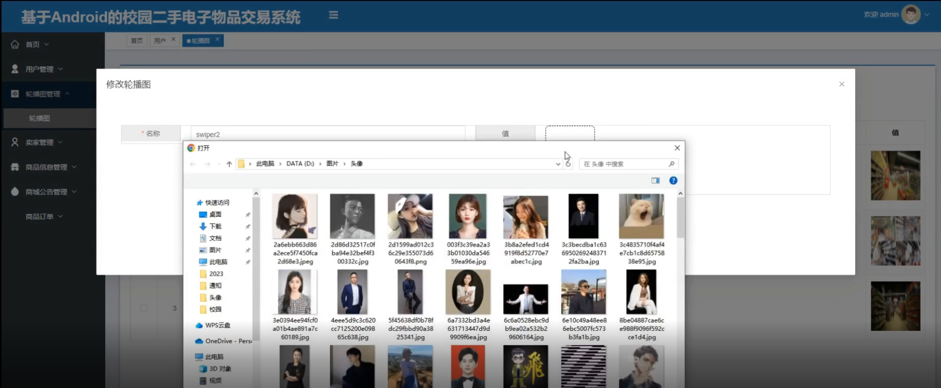This screenshot has height=388, width=941.
Task: Select the 校园 folder in the navigation tree
Action: tap(215, 309)
